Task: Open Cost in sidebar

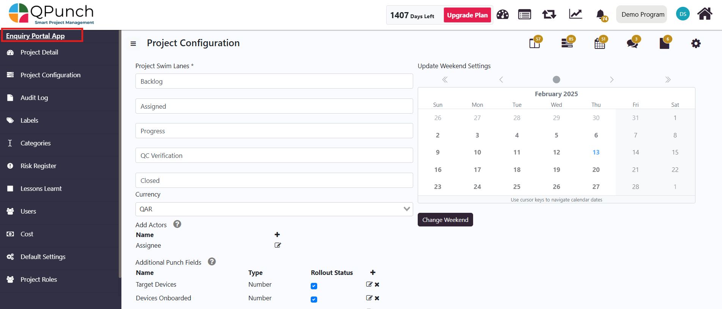Action: pos(60,234)
